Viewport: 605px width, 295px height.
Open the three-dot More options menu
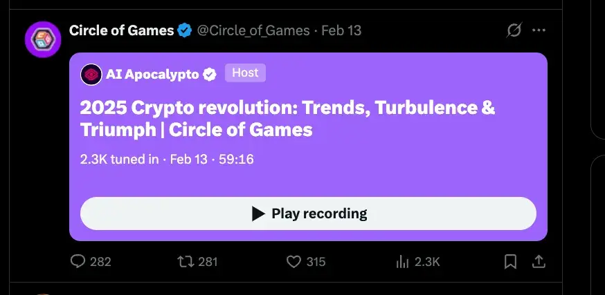pyautogui.click(x=539, y=30)
